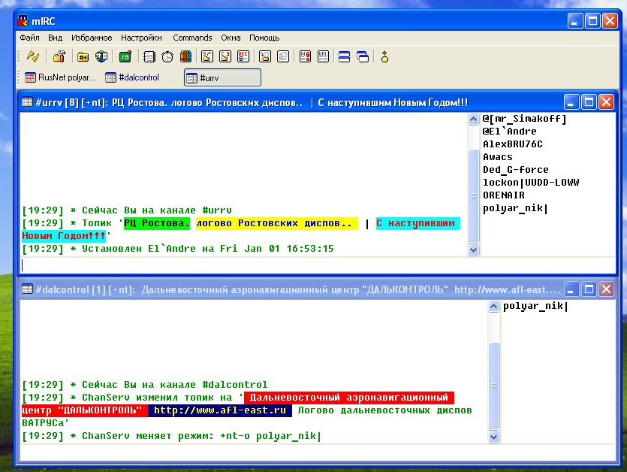Switch to the #dalcontrol switchbar button
Image resolution: width=627 pixels, height=472 pixels.
133,77
